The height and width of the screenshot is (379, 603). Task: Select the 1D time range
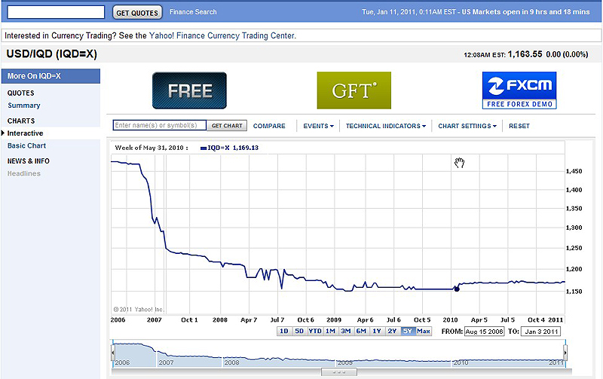[284, 332]
